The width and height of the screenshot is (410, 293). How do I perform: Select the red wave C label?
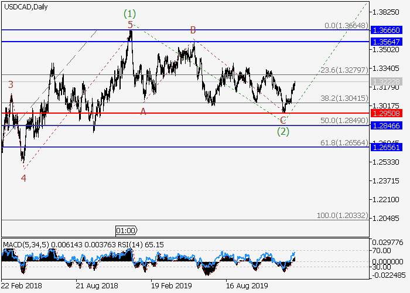click(283, 120)
